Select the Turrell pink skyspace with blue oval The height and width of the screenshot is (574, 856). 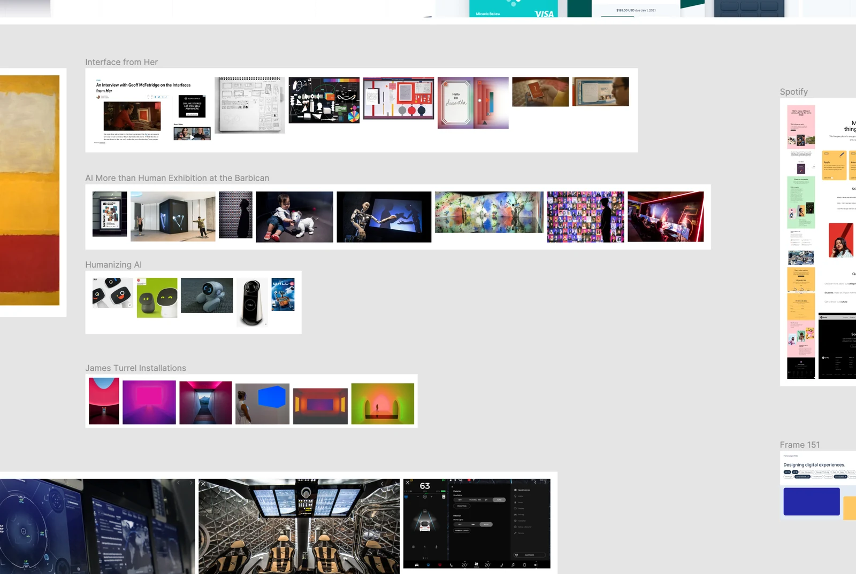tap(104, 401)
